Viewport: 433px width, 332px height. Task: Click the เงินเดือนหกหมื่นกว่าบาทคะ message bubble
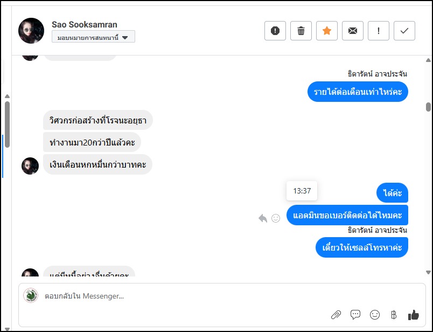97,164
